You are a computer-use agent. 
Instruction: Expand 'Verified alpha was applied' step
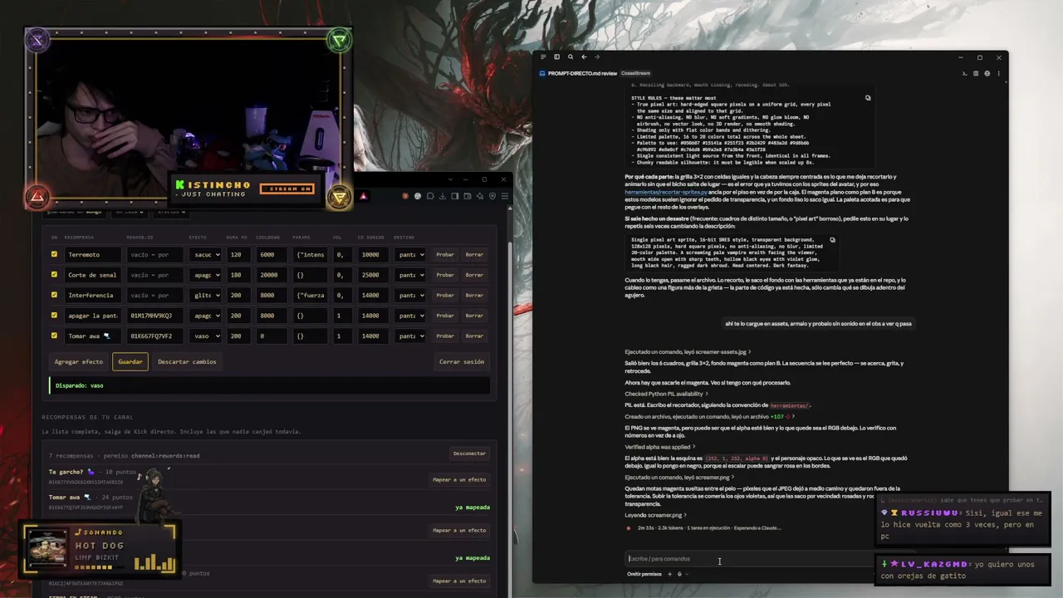[659, 447]
